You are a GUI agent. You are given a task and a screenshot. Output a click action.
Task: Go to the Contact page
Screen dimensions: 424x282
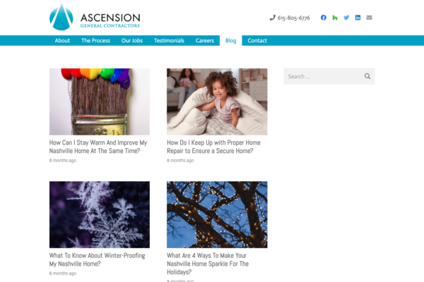tap(257, 40)
